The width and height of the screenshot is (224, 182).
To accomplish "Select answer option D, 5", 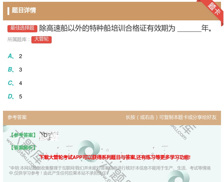I will click(x=15, y=96).
